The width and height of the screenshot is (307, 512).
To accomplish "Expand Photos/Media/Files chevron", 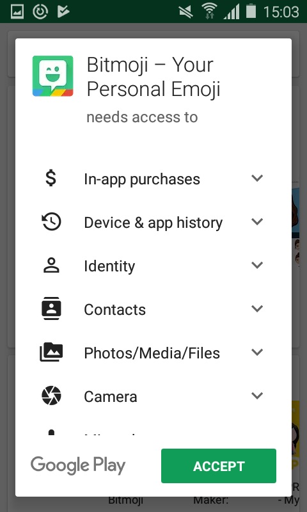I will pyautogui.click(x=257, y=351).
